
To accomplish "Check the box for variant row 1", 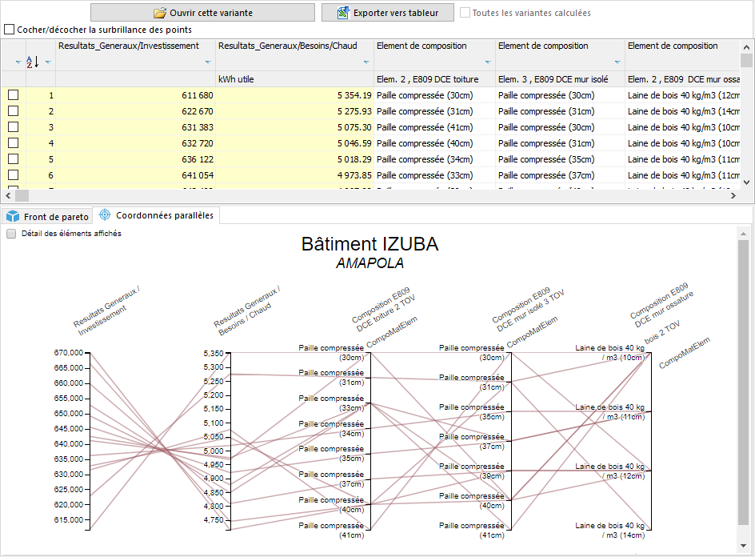I will tap(14, 95).
